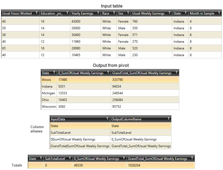Select SubTotalLevel cell under InputData
The width and height of the screenshot is (223, 170).
[x=80, y=133]
